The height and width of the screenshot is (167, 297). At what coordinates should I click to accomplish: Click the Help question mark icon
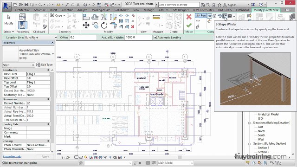click(x=261, y=5)
